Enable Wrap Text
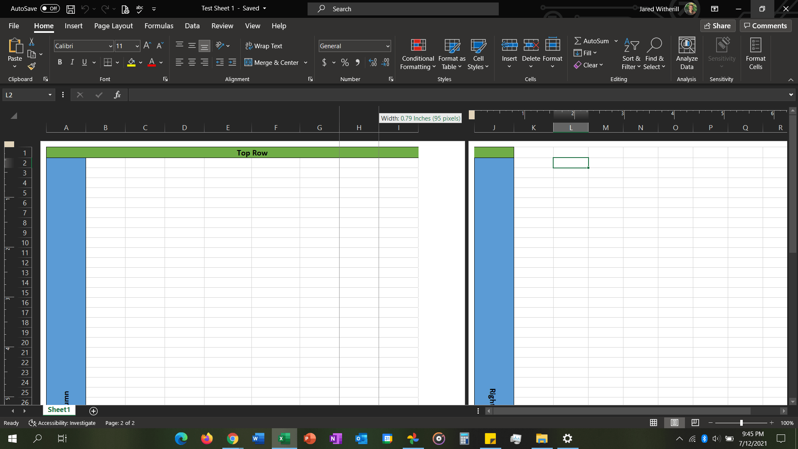The width and height of the screenshot is (798, 449). coord(264,46)
